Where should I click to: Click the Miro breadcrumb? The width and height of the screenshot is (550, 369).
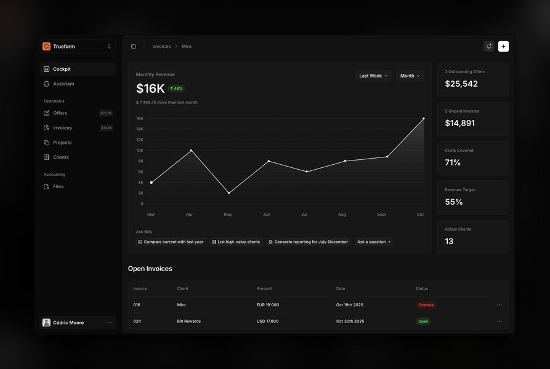coord(187,47)
